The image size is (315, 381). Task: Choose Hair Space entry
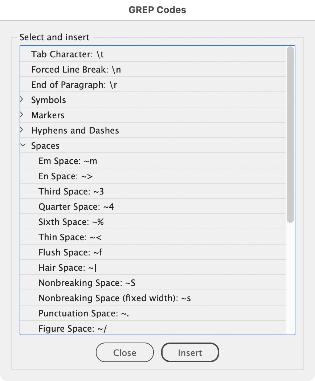pos(67,268)
